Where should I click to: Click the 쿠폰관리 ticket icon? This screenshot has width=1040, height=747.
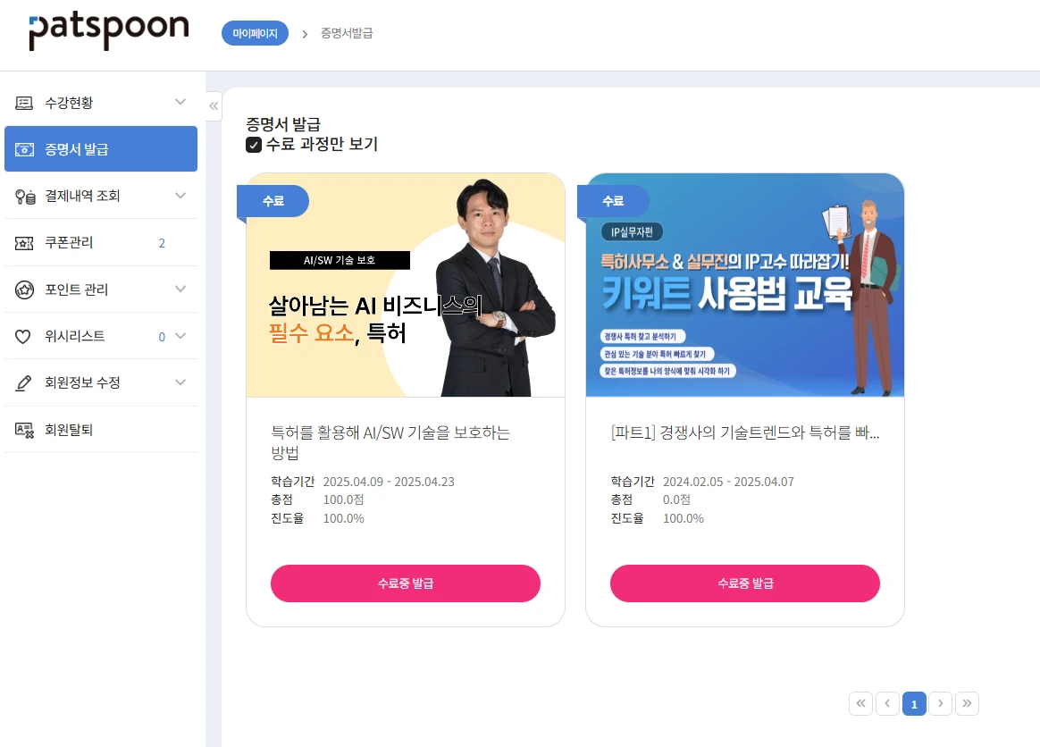(x=24, y=243)
